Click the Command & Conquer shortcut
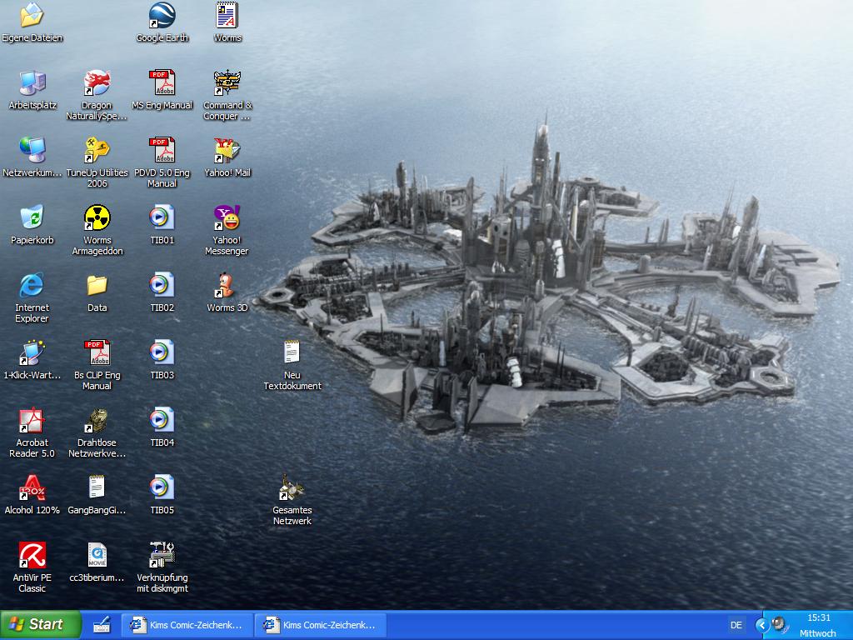Image resolution: width=853 pixels, height=640 pixels. click(227, 83)
